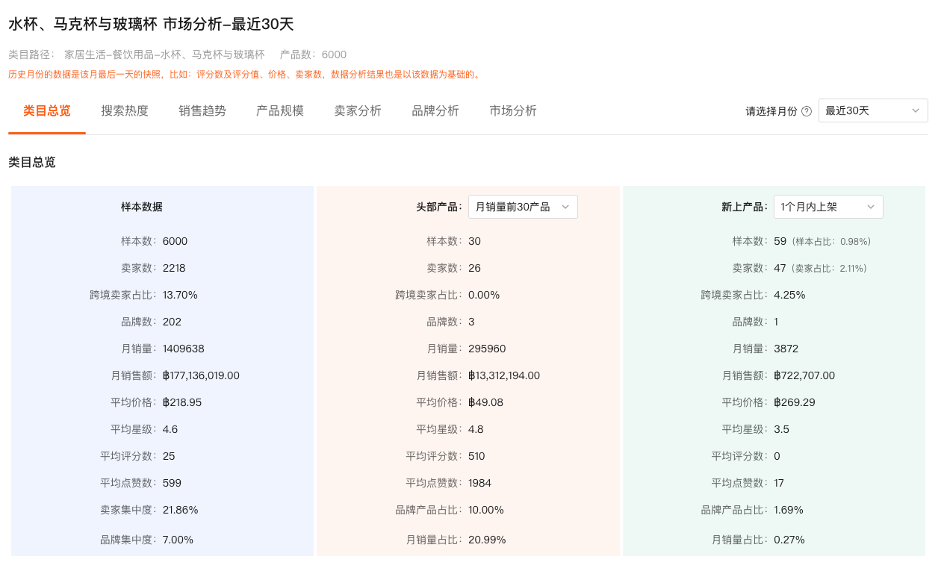Click the page title 水杯、马克杯与玻璃杯 市场分析
This screenshot has width=944, height=571.
(x=151, y=24)
